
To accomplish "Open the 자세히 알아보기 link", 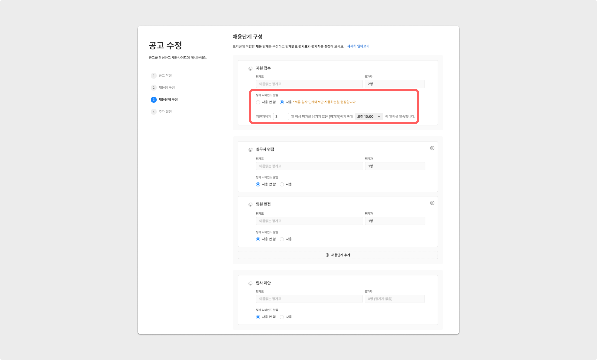I will [358, 46].
